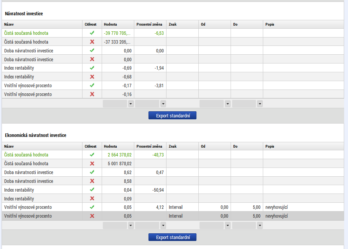Click Do value 5,00 in highlighted bottom row
This screenshot has width=348, height=249.
257,216
